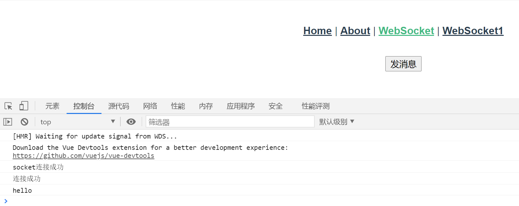Click the 发消息 button
The height and width of the screenshot is (206, 519).
coord(403,64)
